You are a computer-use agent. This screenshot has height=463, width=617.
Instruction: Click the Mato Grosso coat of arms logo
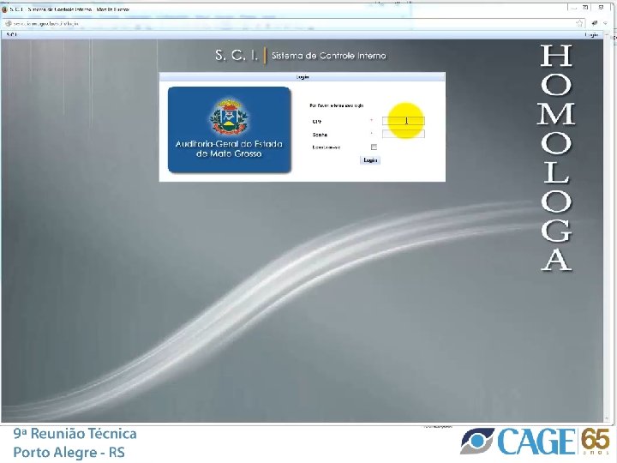coord(230,116)
